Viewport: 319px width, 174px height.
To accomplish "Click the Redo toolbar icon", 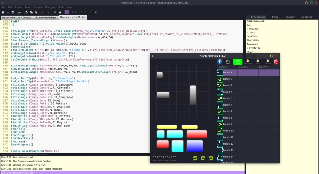I will [x=48, y=12].
